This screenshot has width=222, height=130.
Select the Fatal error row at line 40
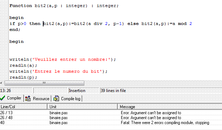(111, 123)
